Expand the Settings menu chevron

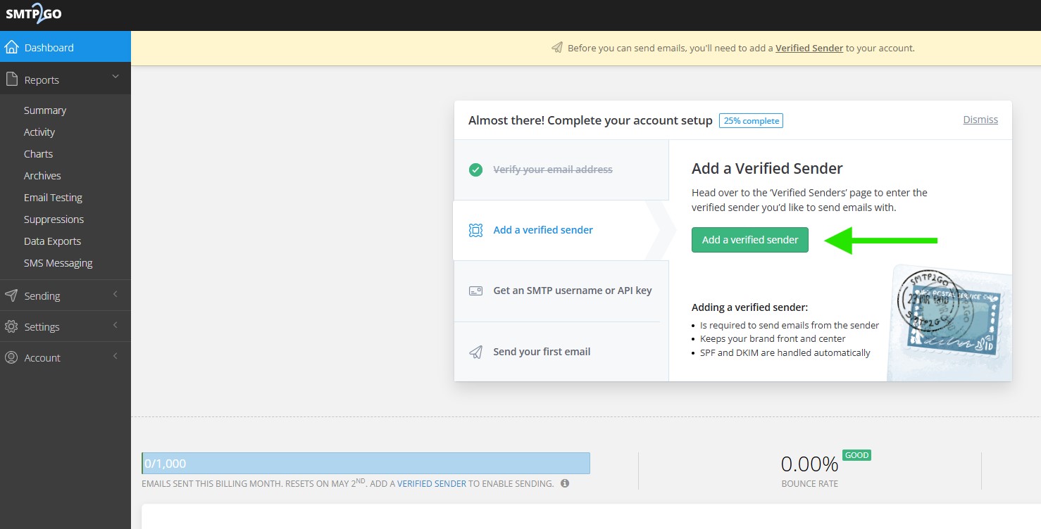[116, 326]
